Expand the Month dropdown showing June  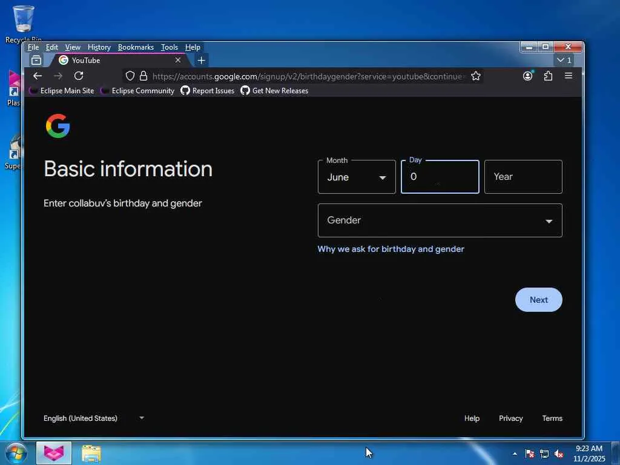coord(357,177)
